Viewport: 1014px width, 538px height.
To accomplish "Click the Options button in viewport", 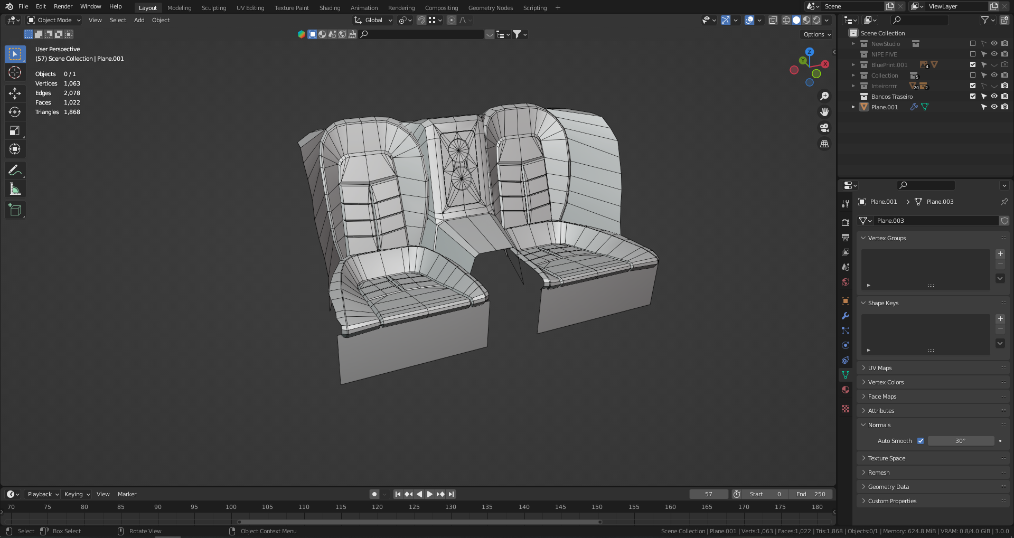I will (817, 34).
